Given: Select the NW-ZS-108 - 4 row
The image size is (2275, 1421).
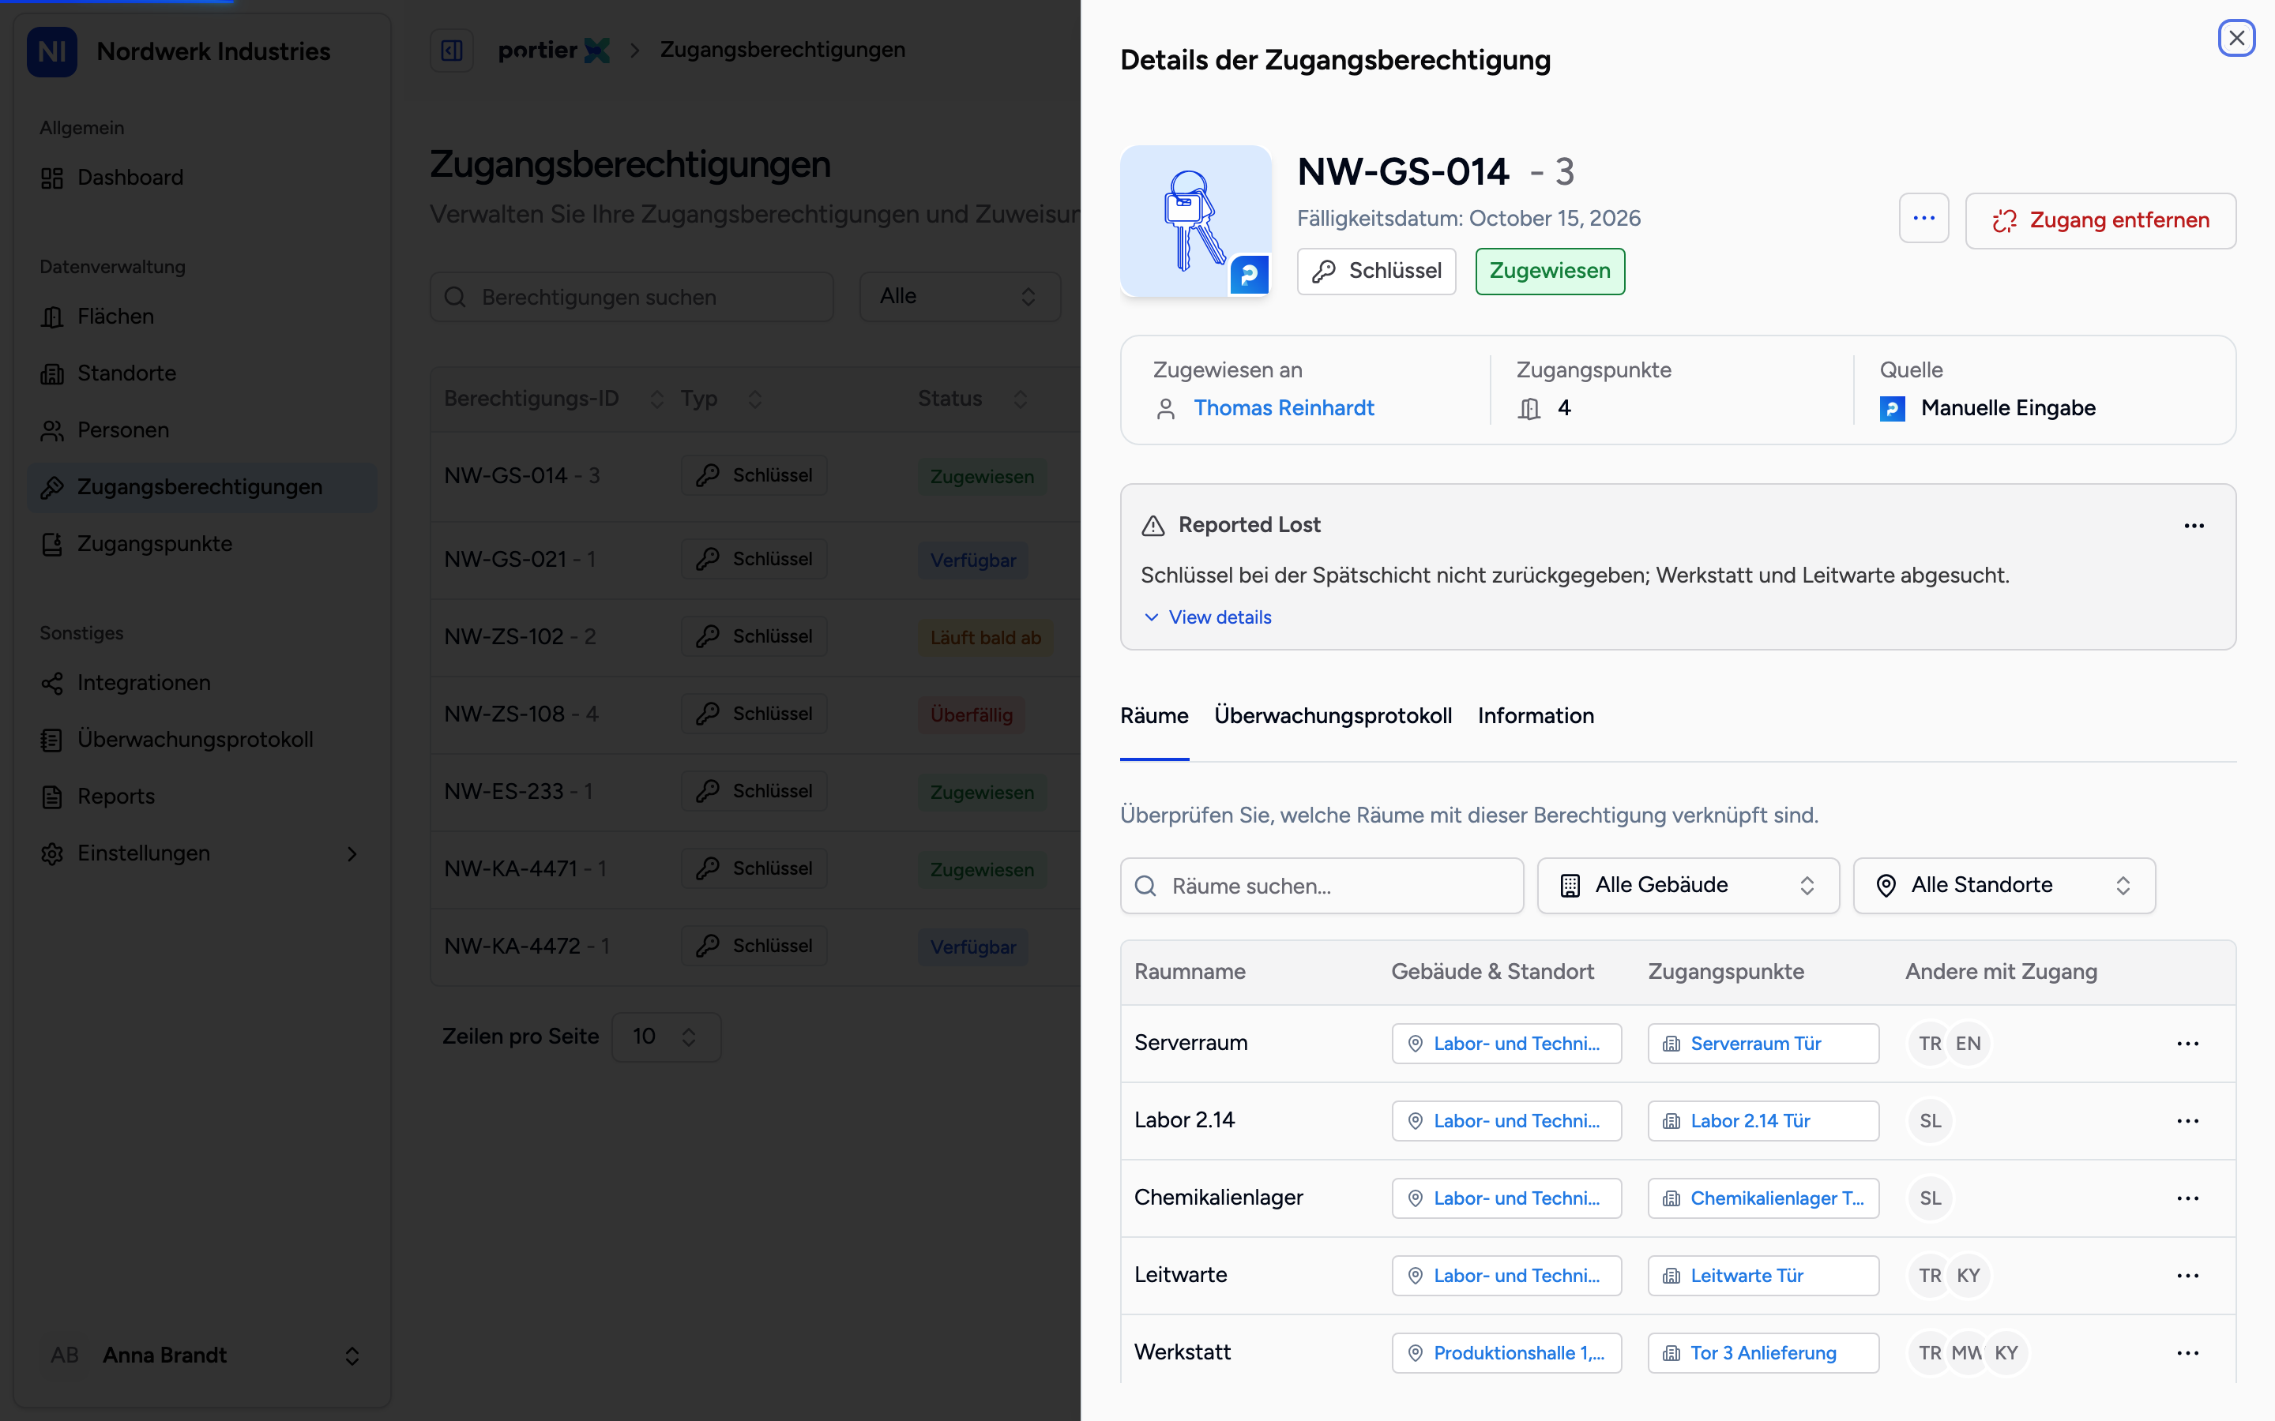Looking at the screenshot, I should point(756,714).
